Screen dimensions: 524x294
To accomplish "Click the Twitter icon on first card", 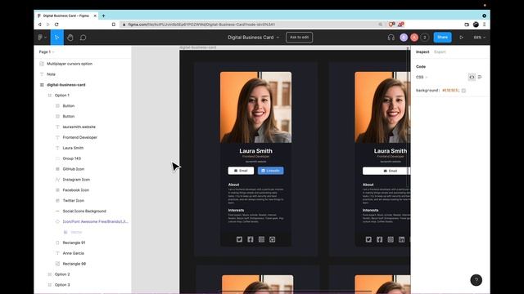I will click(x=239, y=239).
